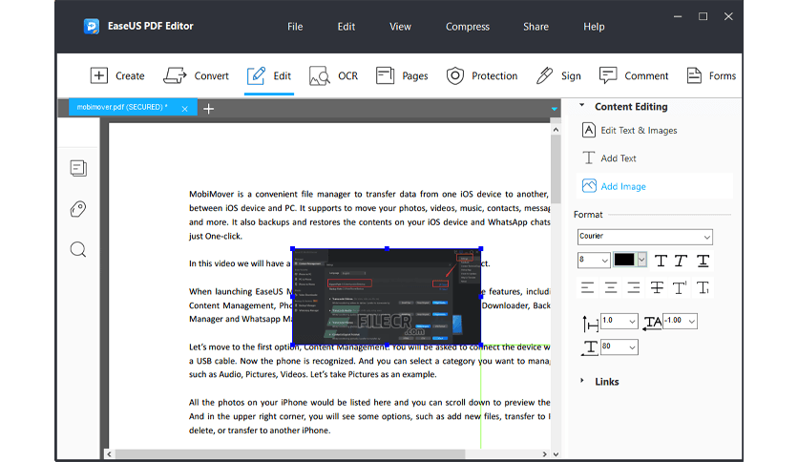Click the Create toolbar icon

pyautogui.click(x=98, y=75)
